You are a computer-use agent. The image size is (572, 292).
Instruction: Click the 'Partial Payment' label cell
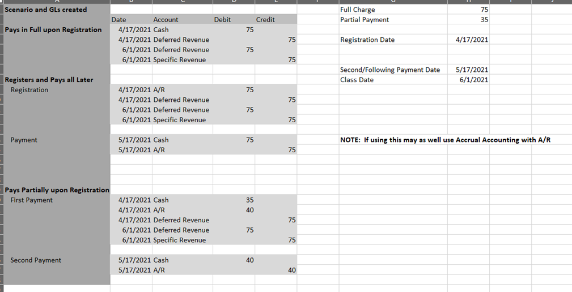click(x=393, y=20)
